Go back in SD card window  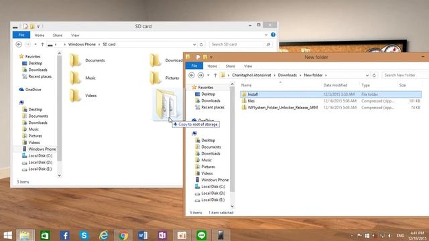pyautogui.click(x=19, y=44)
